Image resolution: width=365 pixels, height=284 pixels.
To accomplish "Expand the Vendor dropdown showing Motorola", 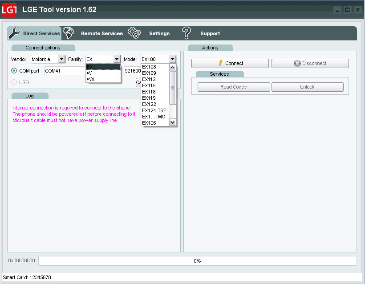I will pos(61,59).
